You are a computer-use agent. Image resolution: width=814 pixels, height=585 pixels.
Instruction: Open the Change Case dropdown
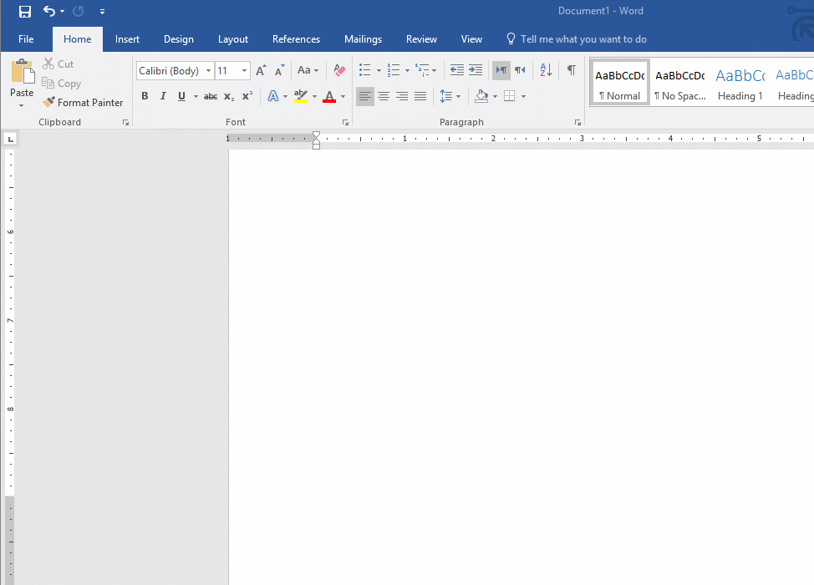[x=308, y=70]
